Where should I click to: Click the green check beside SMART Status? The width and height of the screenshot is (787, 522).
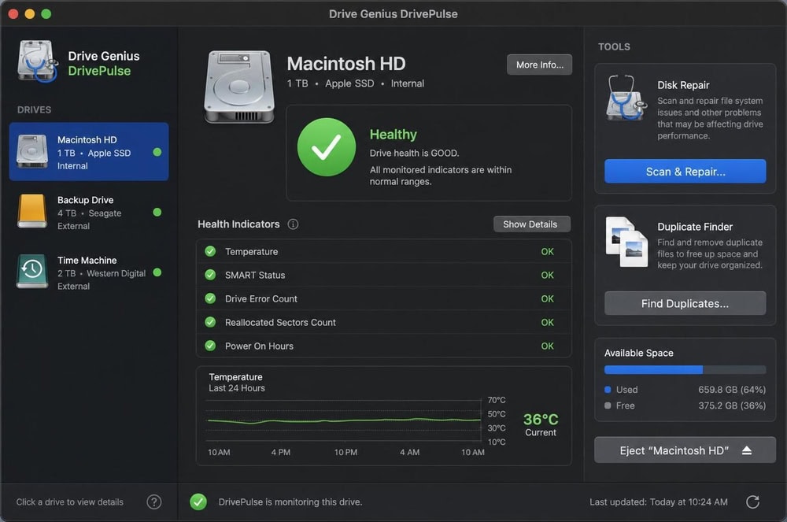(x=210, y=275)
